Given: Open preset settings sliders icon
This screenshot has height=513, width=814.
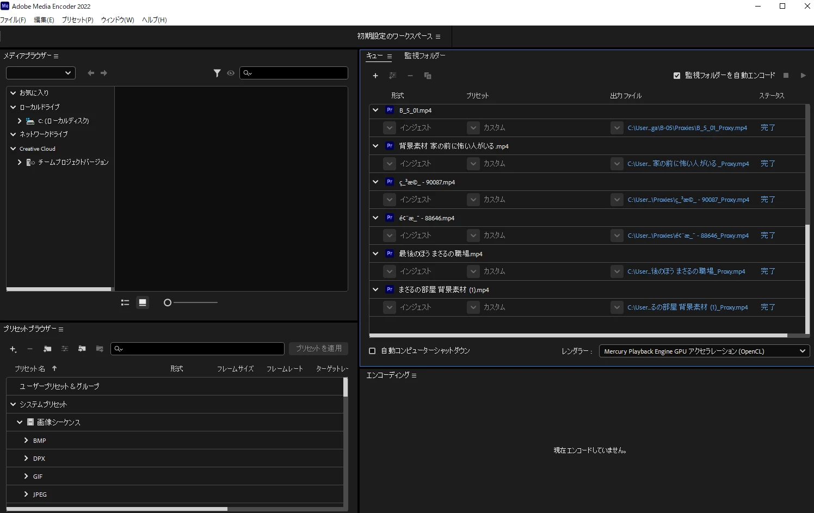Looking at the screenshot, I should click(65, 349).
